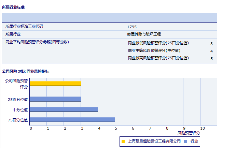This screenshot has height=148, width=250.
Task: Select 同业较低风险预警评分(25百分位值) text
Action: (x=158, y=43)
